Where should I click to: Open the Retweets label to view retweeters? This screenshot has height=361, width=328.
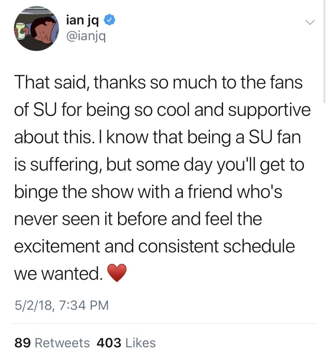[x=62, y=343]
